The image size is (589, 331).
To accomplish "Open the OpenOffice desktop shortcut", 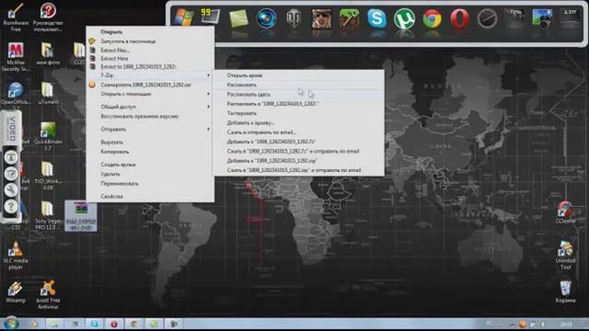I will (x=16, y=94).
